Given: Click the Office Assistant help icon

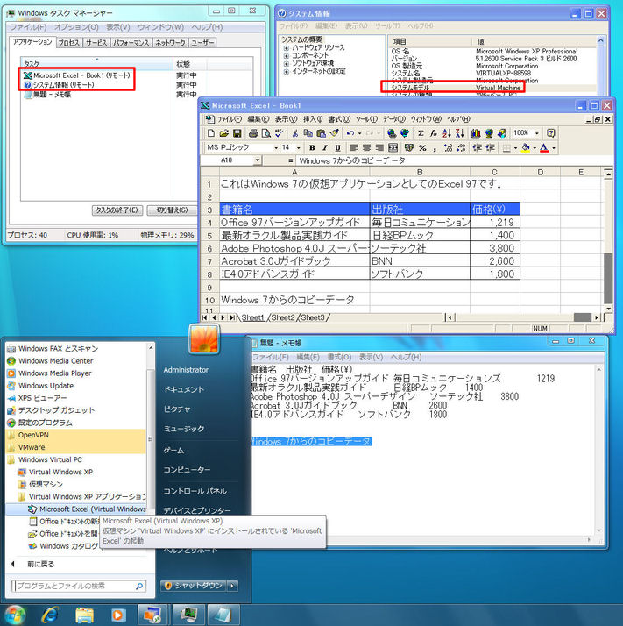Looking at the screenshot, I should (x=551, y=133).
